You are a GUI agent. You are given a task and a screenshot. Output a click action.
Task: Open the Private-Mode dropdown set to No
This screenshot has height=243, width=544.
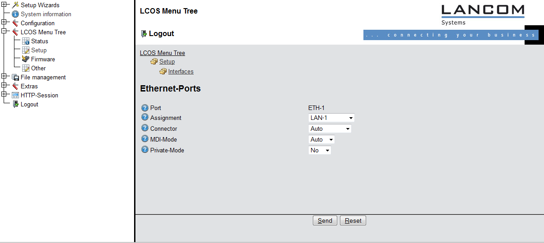[320, 150]
